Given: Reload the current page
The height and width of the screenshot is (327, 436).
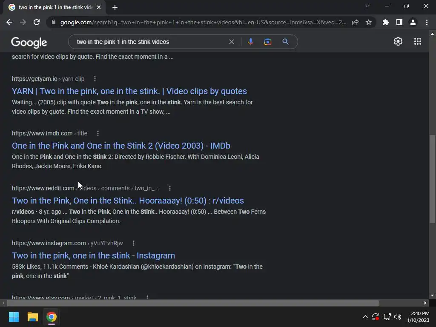Looking at the screenshot, I should click(37, 22).
